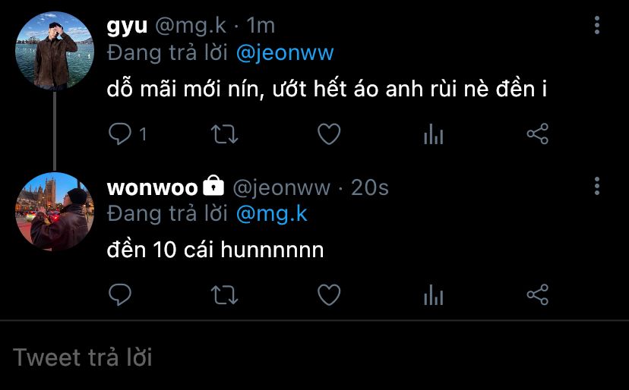Viewport: 629px width, 390px height.
Task: Open more options on wonwoo's tweet
Action: pyautogui.click(x=597, y=186)
